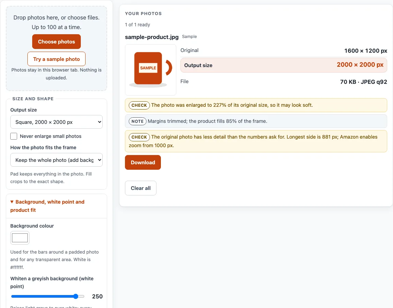393x308 pixels.
Task: Click the white point value 250
Action: tap(97, 296)
